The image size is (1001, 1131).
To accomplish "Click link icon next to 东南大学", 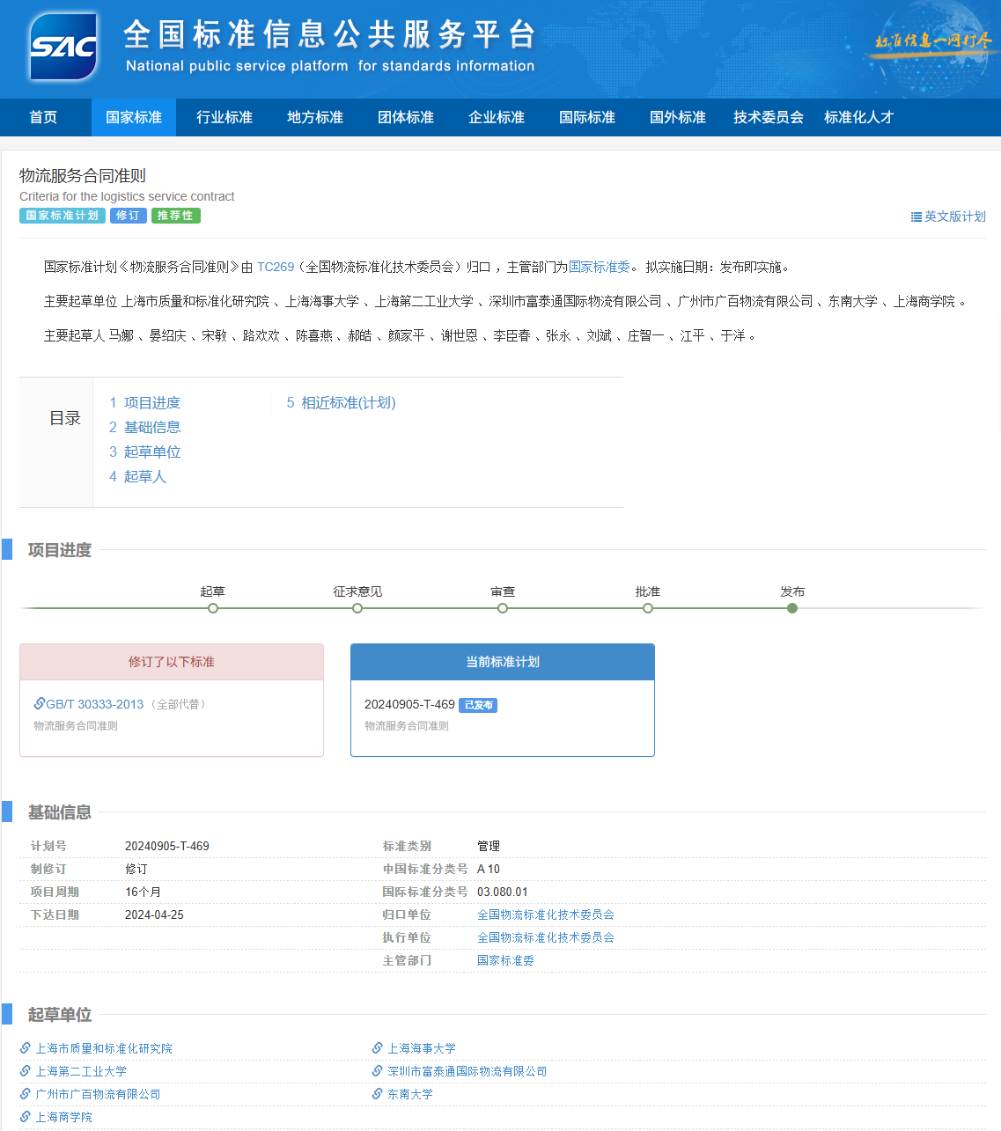I will (378, 1093).
